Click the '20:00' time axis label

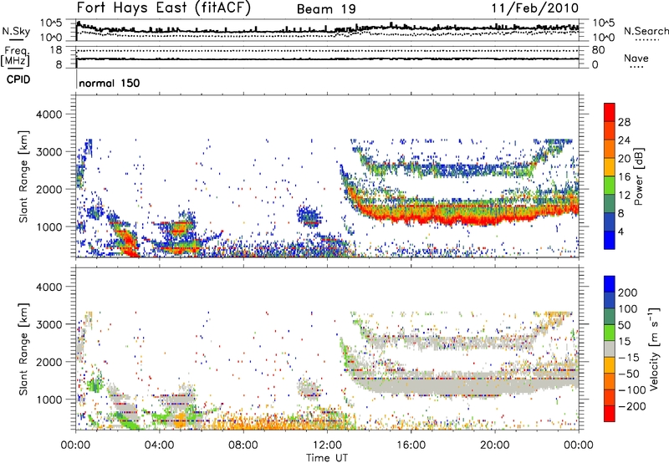coord(494,445)
